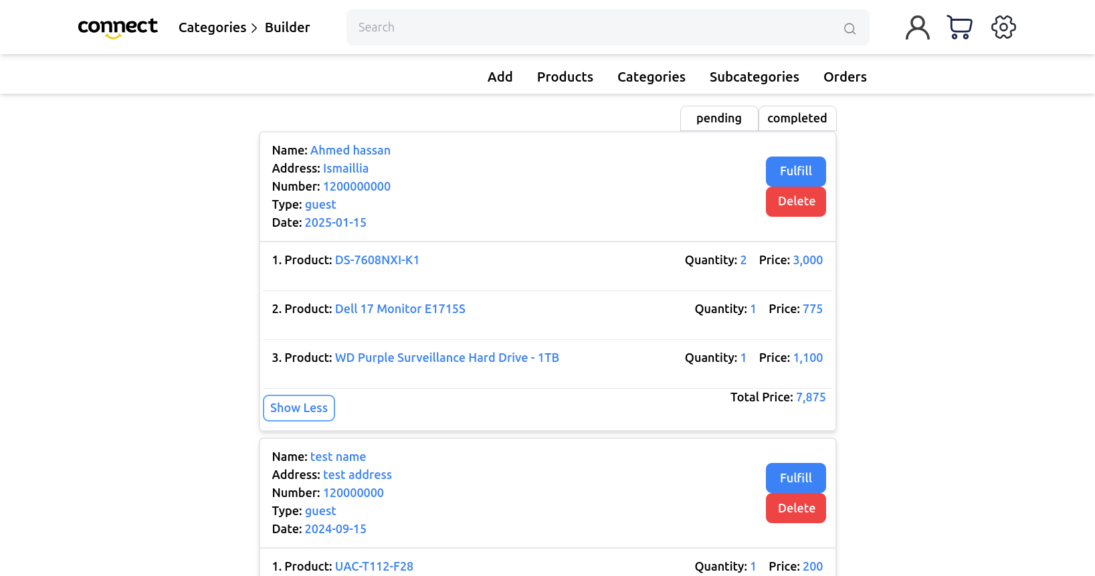
Task: Click the search magnifier icon
Action: click(x=850, y=28)
